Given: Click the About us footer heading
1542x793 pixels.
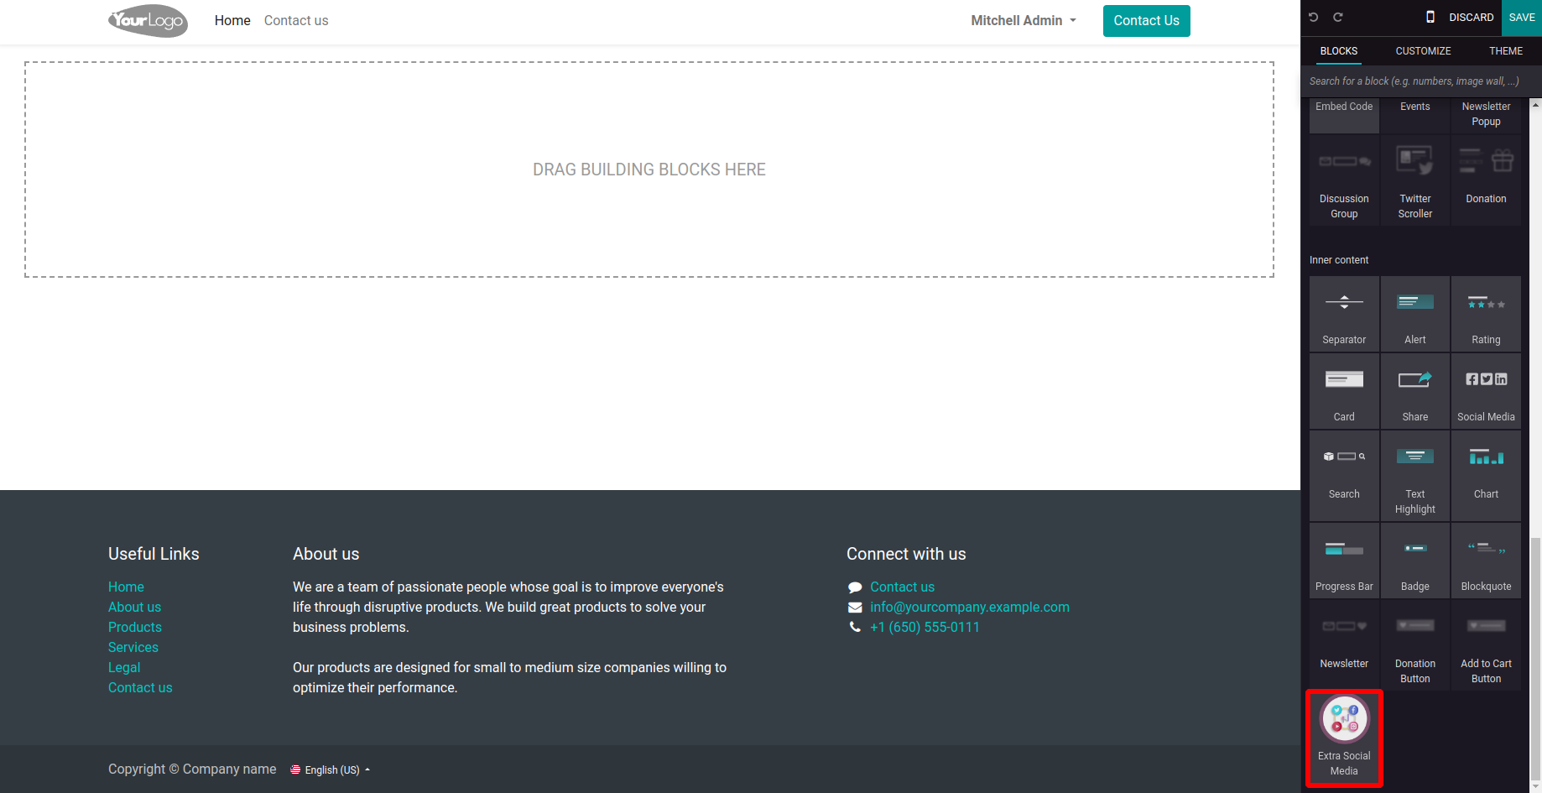Looking at the screenshot, I should (326, 554).
